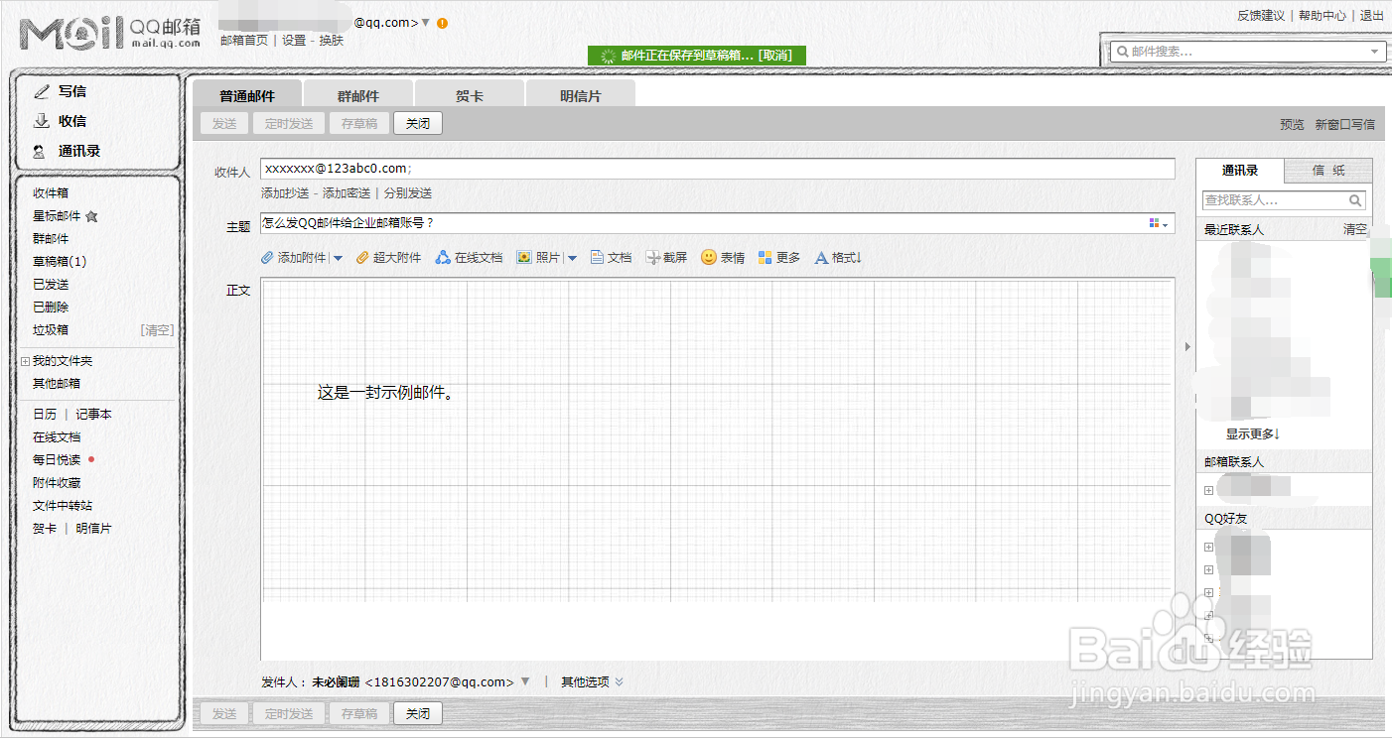
Task: Click the 邮件搜索 mail search field
Action: point(1248,52)
